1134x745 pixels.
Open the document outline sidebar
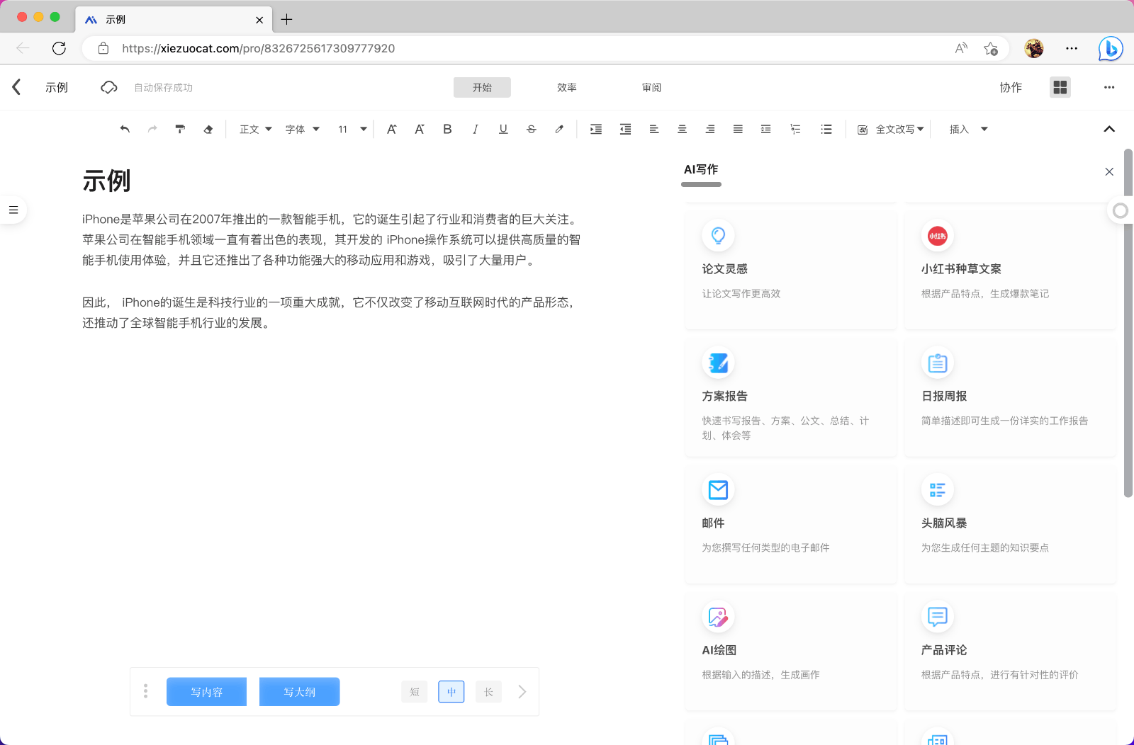click(13, 210)
